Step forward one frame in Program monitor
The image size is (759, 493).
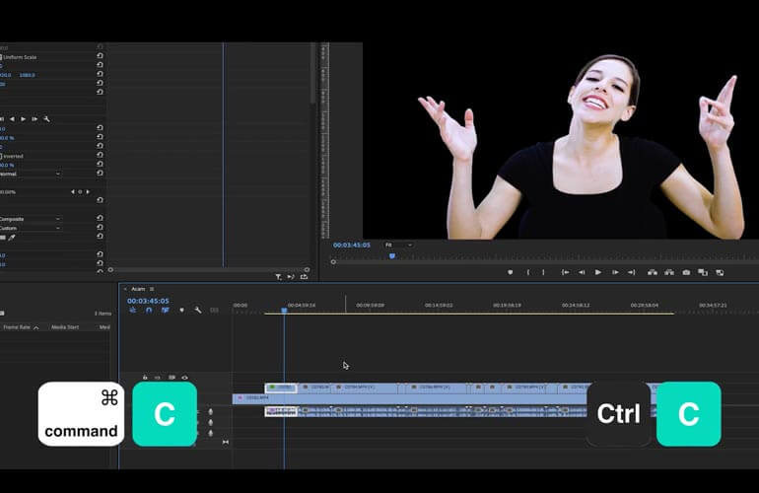point(615,273)
